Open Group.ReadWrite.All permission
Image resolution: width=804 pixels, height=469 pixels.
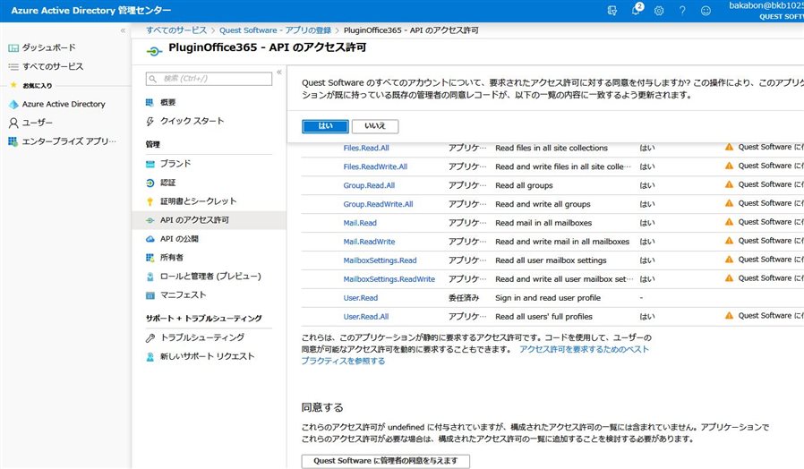pyautogui.click(x=378, y=204)
